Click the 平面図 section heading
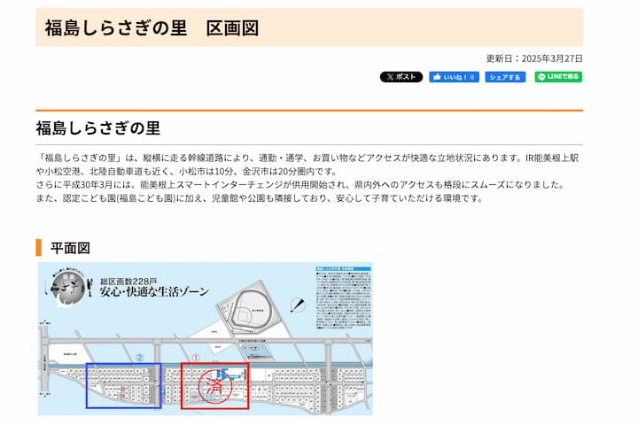638x425 pixels. [69, 247]
